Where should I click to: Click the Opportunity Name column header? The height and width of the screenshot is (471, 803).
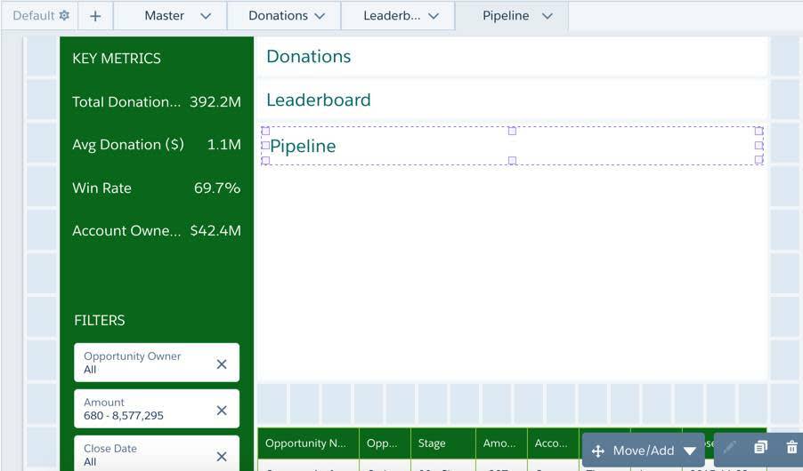(x=308, y=443)
